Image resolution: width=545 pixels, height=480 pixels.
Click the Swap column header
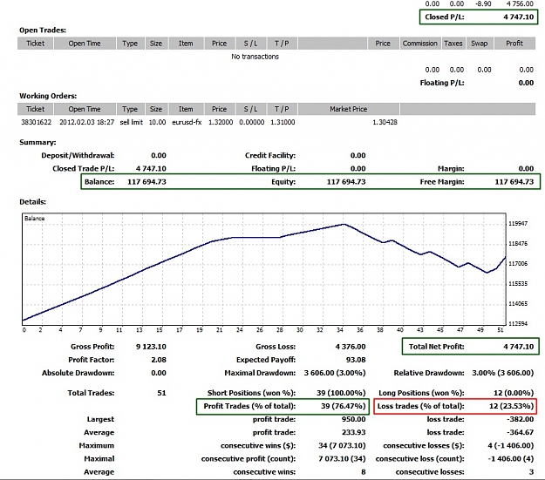click(x=480, y=44)
